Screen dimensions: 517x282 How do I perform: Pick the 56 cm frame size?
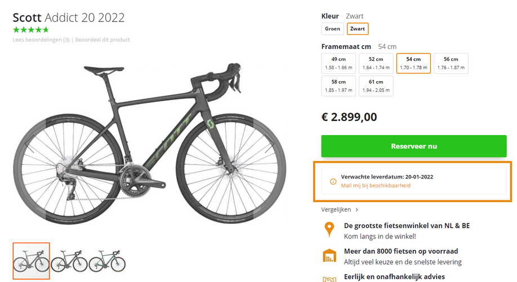coord(451,63)
